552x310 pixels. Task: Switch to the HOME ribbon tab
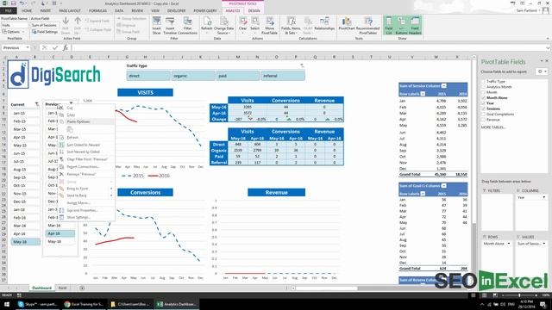tap(27, 11)
